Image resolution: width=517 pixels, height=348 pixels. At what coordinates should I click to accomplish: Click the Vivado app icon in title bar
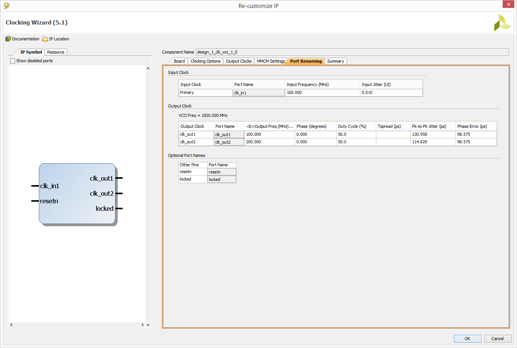click(7, 5)
